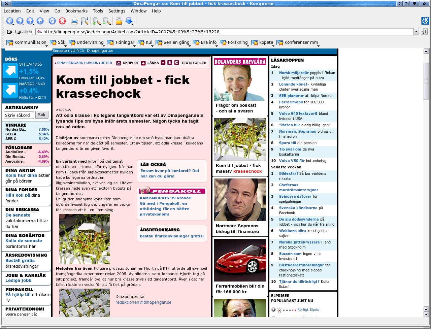The image size is (431, 329).
Task: Open the Lediga jobb link
Action: tap(19, 280)
